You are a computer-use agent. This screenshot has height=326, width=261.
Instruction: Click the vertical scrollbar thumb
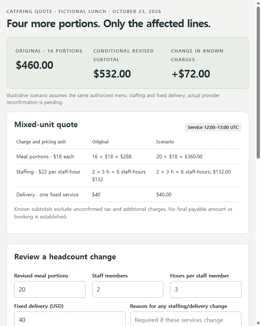258,83
